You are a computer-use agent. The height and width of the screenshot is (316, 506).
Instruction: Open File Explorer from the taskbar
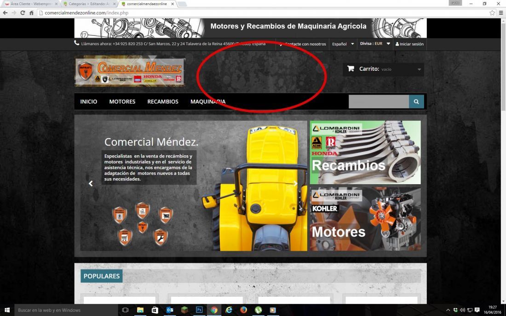coord(140,310)
